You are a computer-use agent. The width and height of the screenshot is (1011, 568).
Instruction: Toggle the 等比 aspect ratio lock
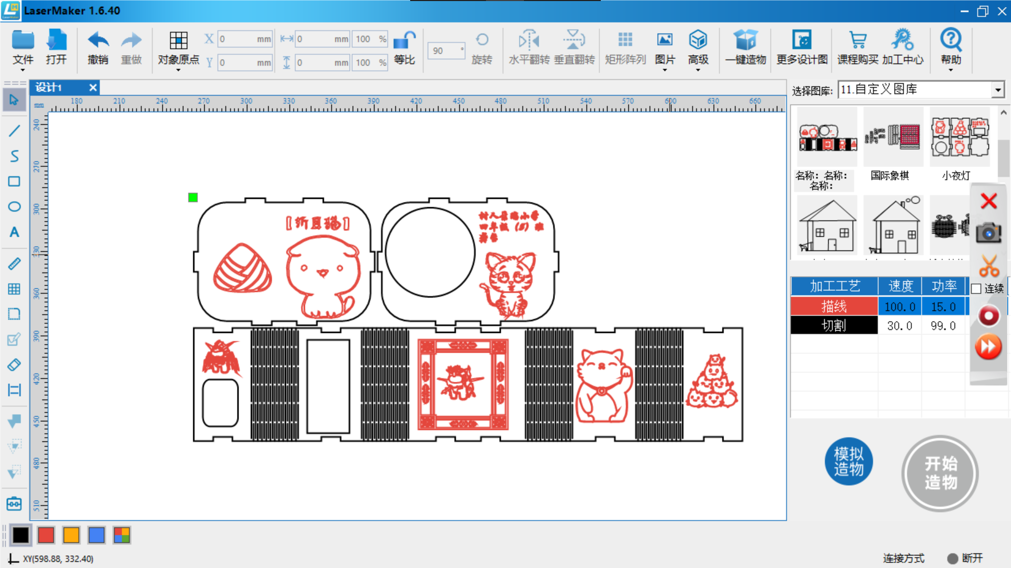404,48
